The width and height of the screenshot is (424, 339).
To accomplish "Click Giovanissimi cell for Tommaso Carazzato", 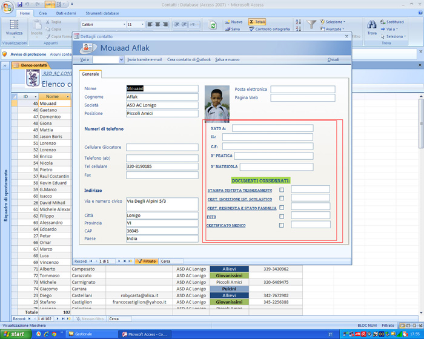I will tap(229, 275).
